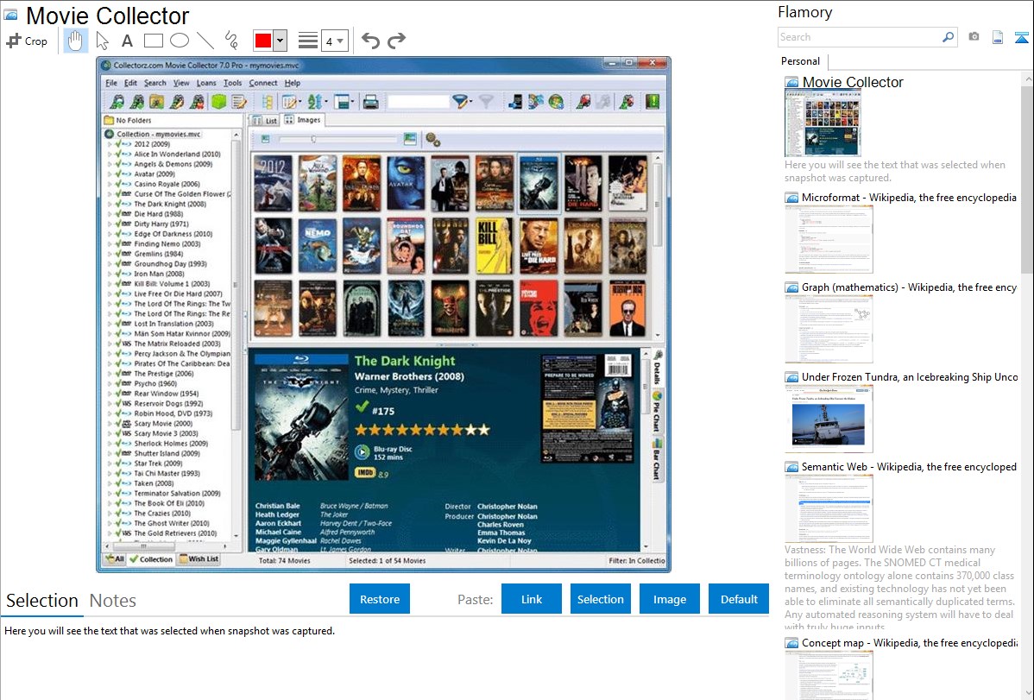Open the line width dropdown showing 4
Screen dimensions: 1034x700
coord(334,41)
